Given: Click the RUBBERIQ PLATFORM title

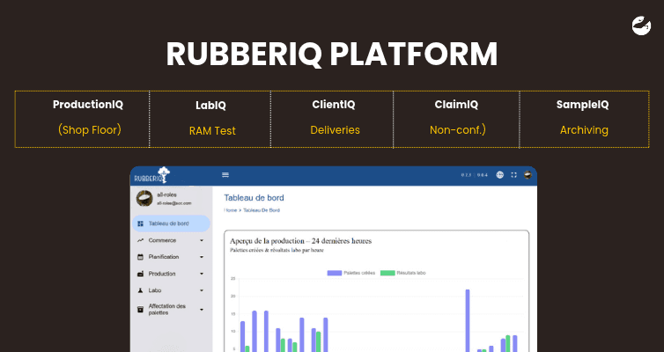Looking at the screenshot, I should (332, 54).
